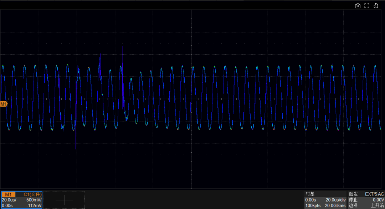Select the 20.0us/div timebase value
This screenshot has width=385, height=209.
click(335, 200)
